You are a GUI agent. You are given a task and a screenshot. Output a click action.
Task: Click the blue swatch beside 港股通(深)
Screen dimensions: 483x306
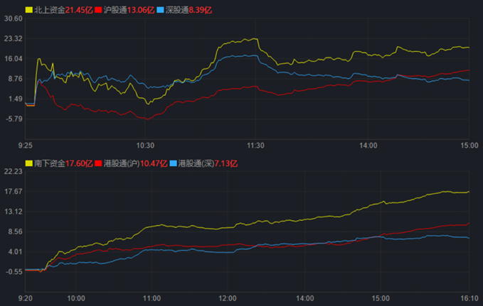(x=174, y=163)
